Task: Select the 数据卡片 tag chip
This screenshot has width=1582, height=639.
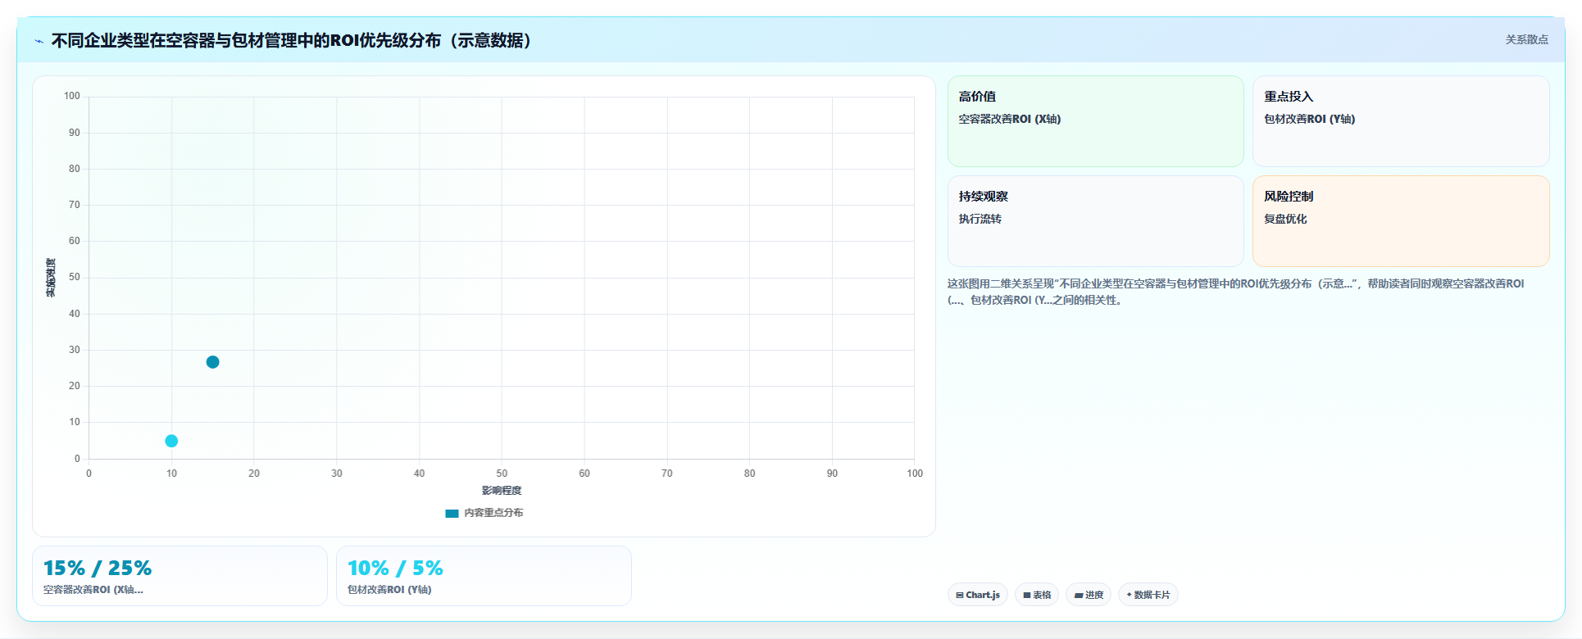Action: click(1148, 595)
